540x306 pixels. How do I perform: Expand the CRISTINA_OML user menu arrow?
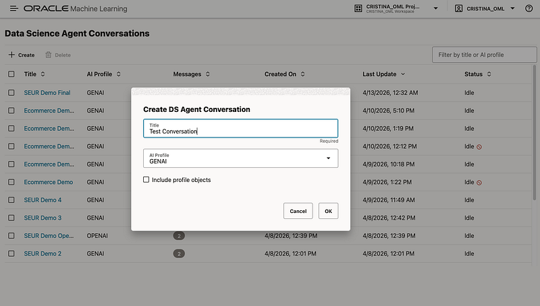(x=512, y=9)
